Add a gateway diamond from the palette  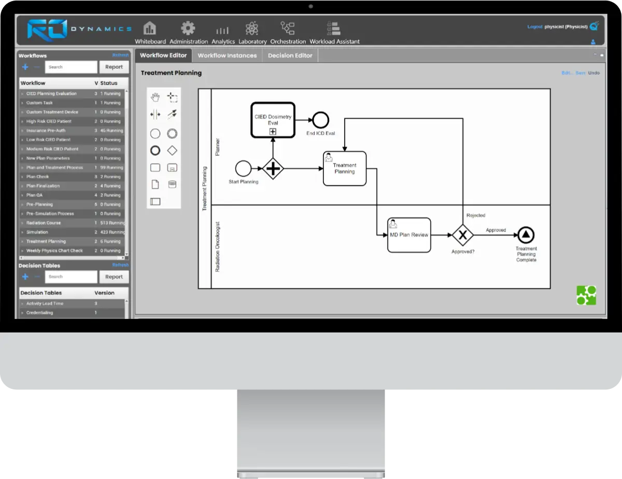172,151
